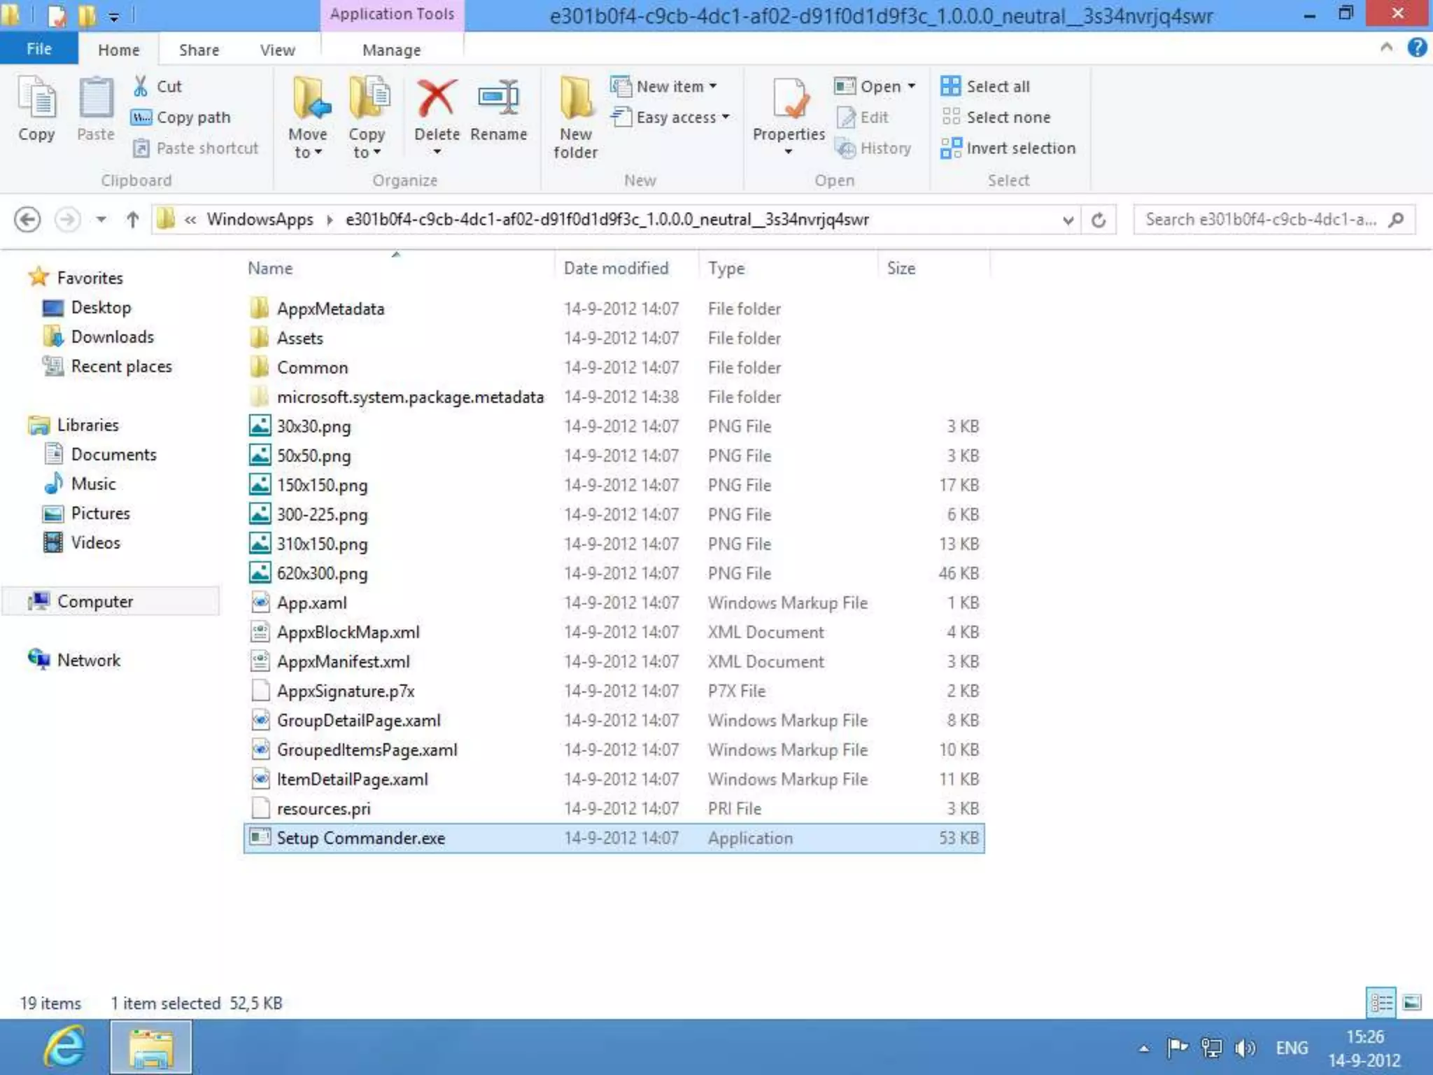
Task: Click the search magnifier icon
Action: pos(1396,220)
